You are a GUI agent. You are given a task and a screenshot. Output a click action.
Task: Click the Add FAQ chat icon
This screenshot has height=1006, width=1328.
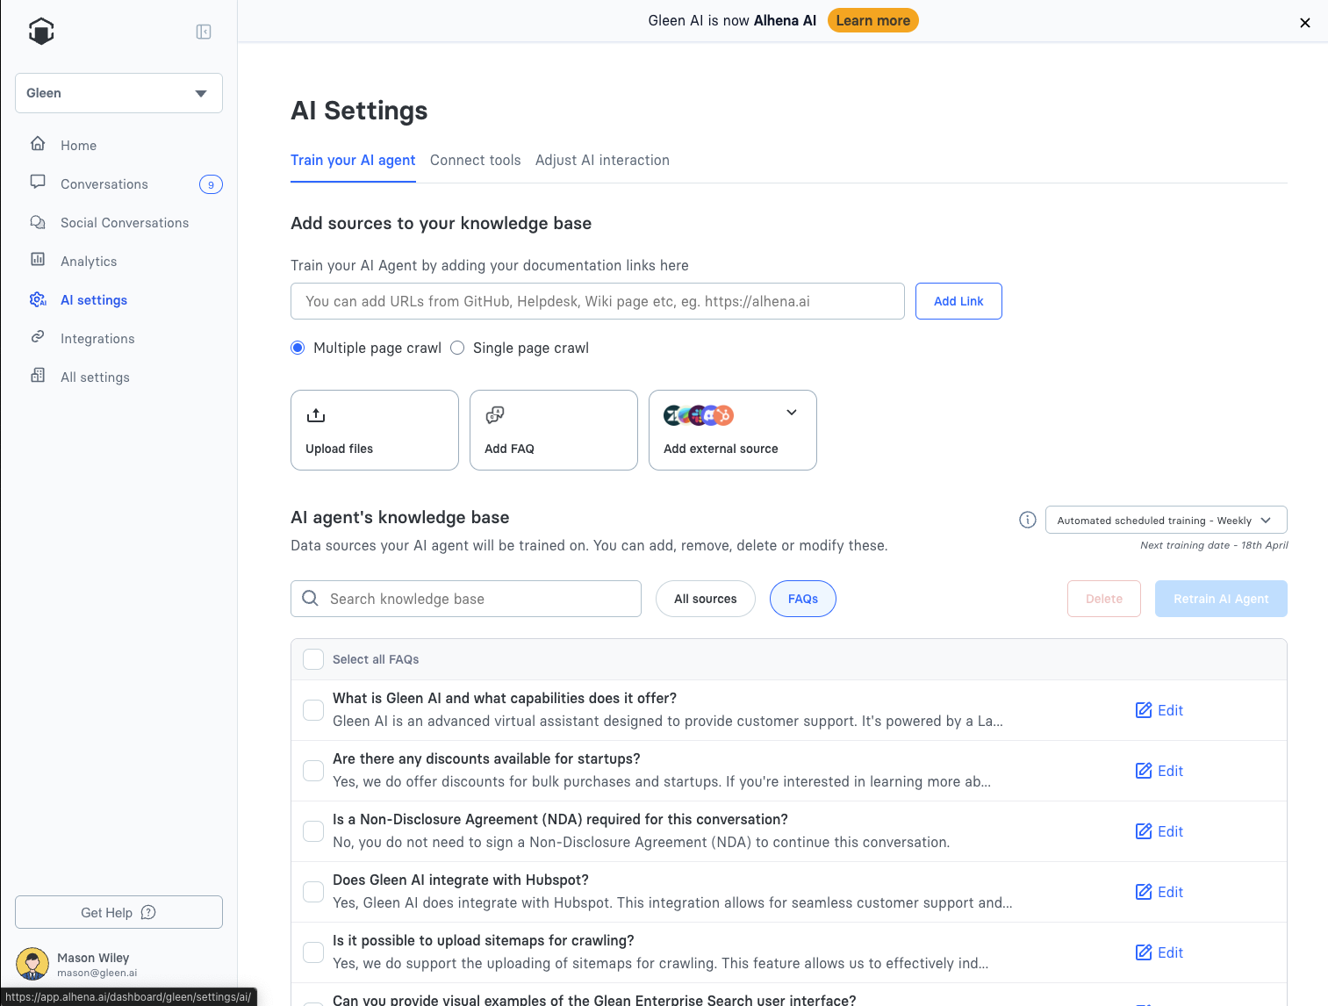(x=495, y=415)
